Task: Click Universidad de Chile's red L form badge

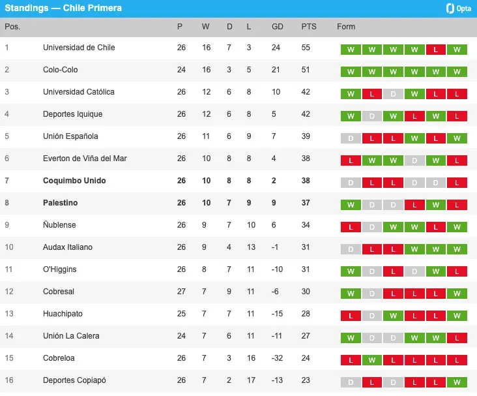Action: click(435, 50)
